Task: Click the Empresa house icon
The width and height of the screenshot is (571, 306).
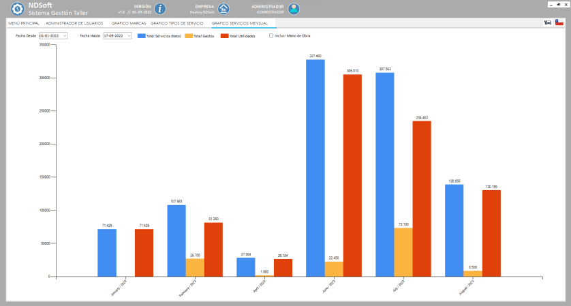Action: pos(223,9)
